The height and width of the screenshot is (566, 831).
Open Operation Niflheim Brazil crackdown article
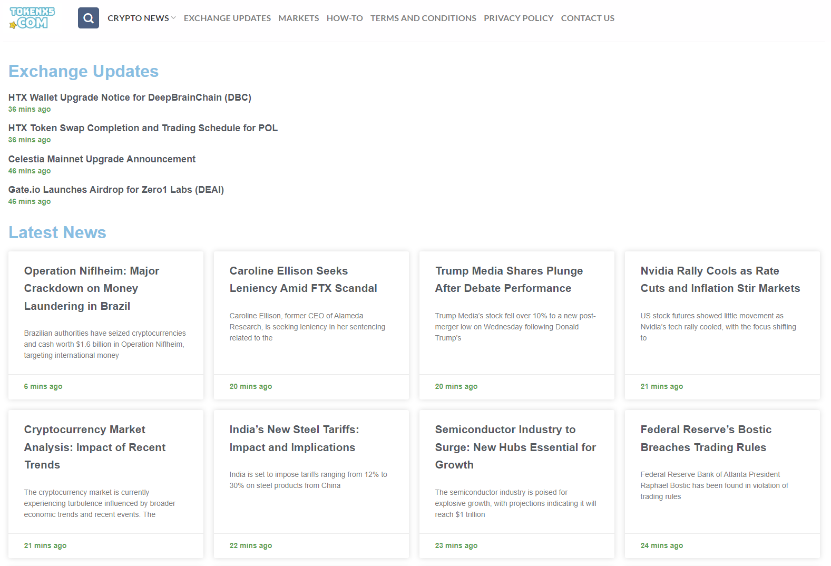(92, 288)
